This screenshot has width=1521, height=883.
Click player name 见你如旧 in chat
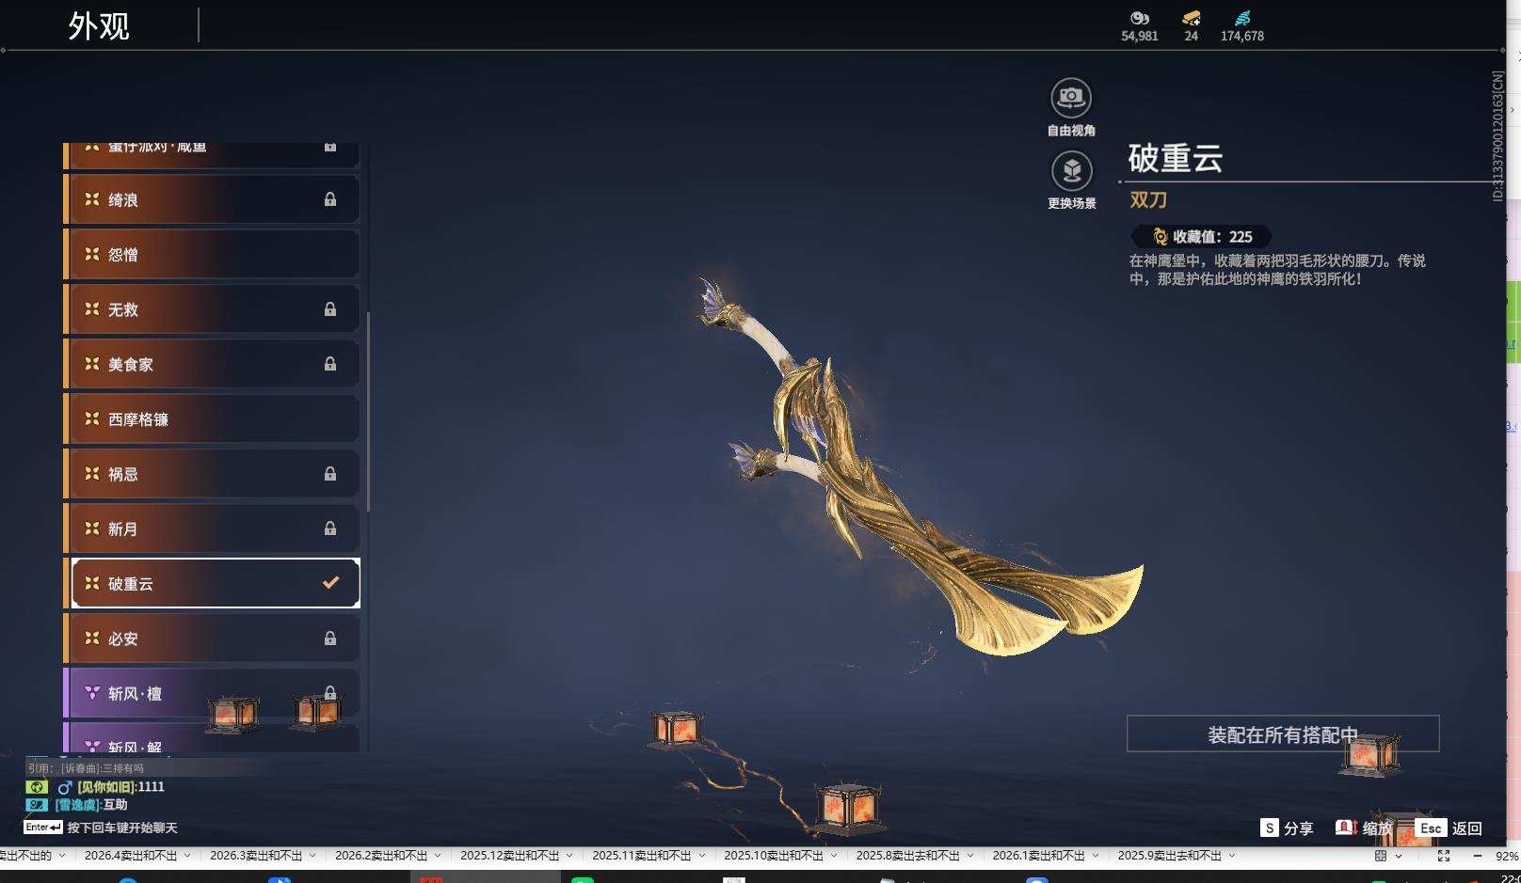(x=106, y=787)
